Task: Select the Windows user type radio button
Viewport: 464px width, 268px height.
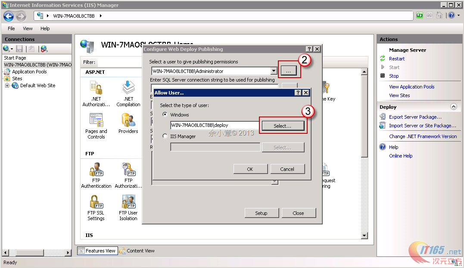Action: 165,114
